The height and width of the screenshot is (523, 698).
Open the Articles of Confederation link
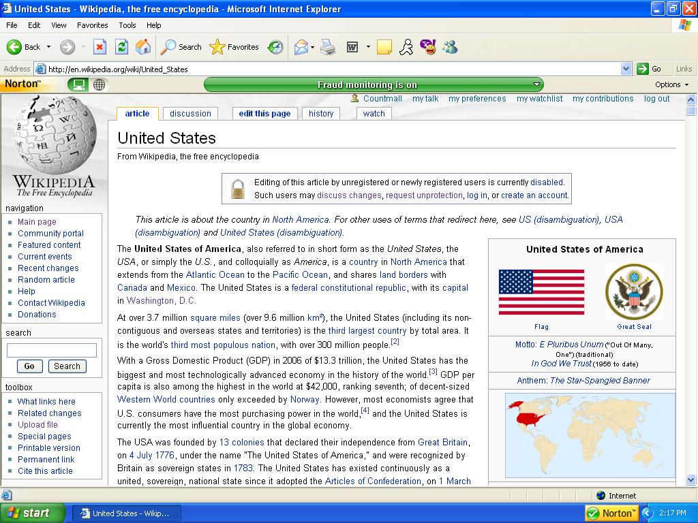[373, 481]
